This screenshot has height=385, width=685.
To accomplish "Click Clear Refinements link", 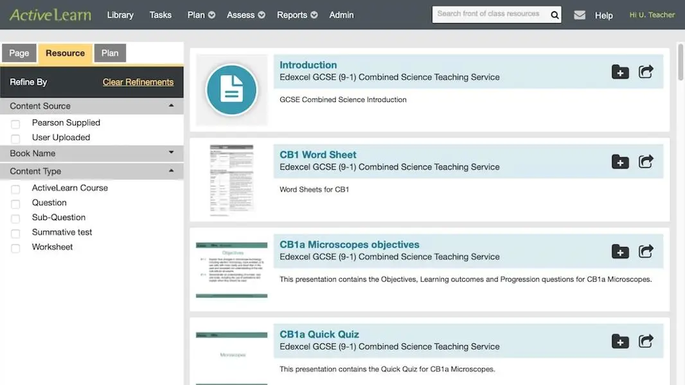I will 138,82.
